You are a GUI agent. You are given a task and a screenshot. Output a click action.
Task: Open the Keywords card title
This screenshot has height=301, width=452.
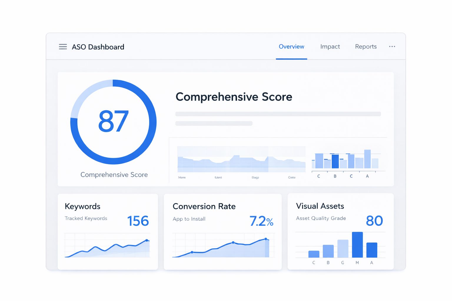tap(82, 206)
